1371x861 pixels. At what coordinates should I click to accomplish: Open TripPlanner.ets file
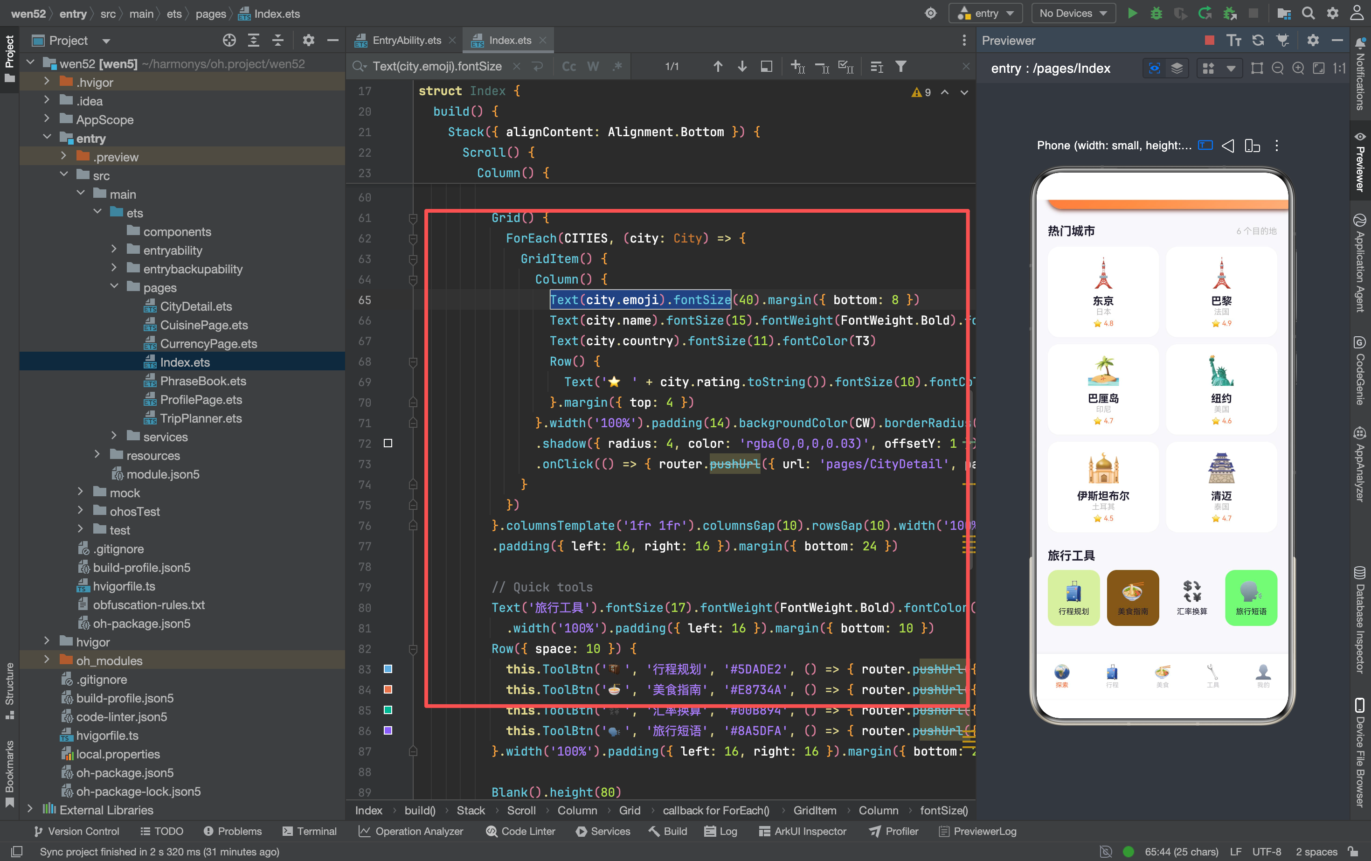[201, 418]
